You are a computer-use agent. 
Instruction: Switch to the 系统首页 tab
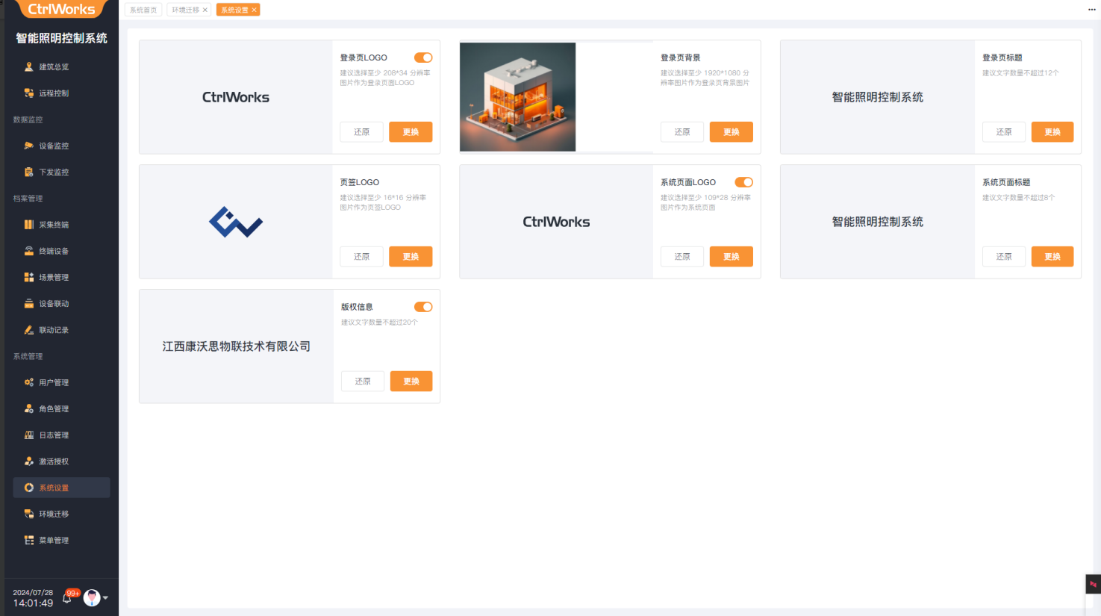[x=143, y=10]
